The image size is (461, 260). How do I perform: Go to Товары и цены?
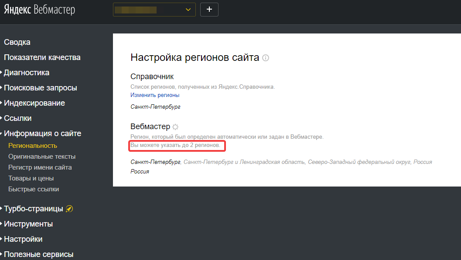pyautogui.click(x=31, y=178)
